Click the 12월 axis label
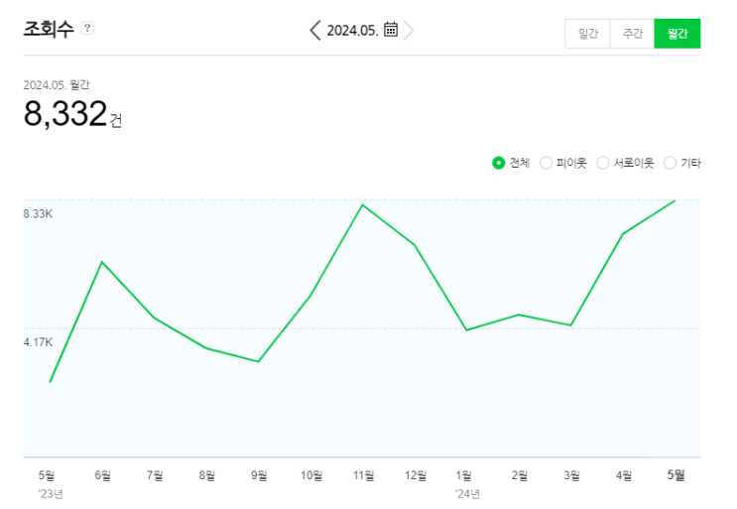This screenshot has height=509, width=737. pyautogui.click(x=416, y=475)
